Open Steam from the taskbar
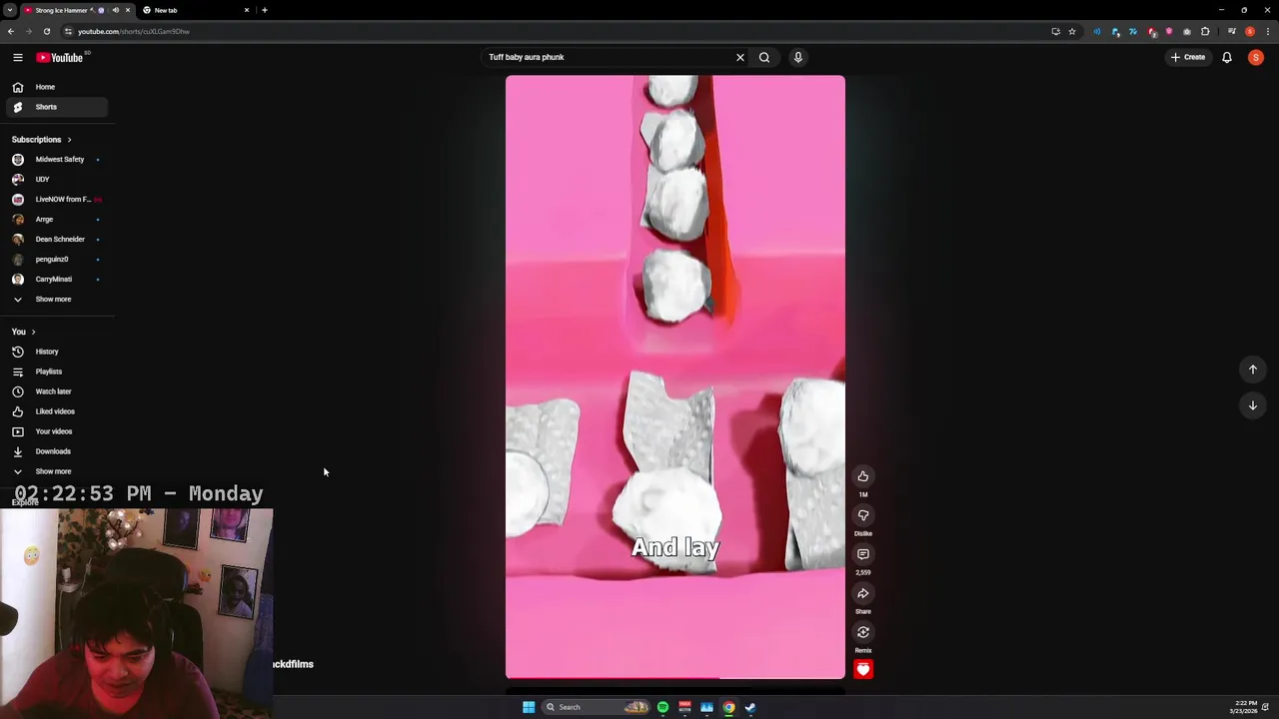The width and height of the screenshot is (1279, 719). 750,707
